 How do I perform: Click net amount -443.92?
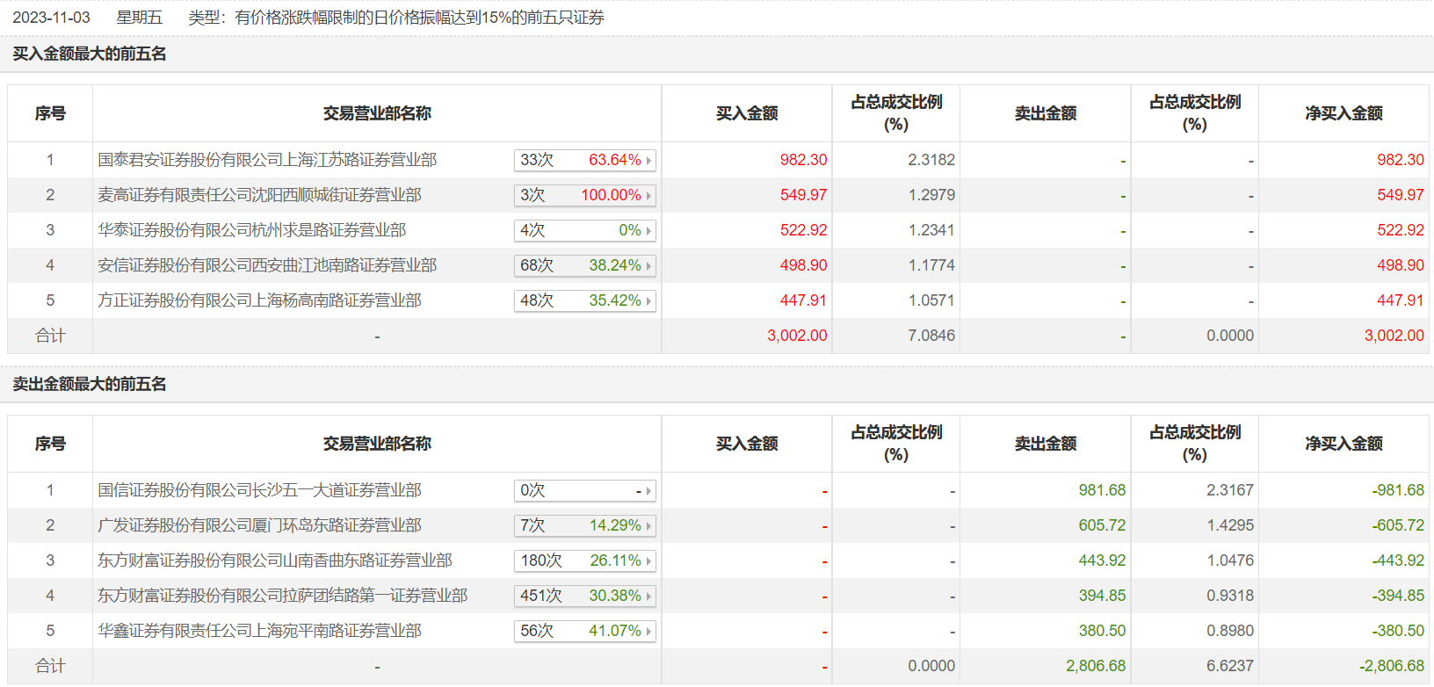tap(1398, 560)
